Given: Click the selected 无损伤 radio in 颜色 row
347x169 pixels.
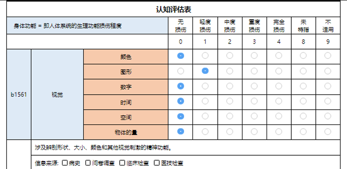Looking at the screenshot, I should pos(180,56).
